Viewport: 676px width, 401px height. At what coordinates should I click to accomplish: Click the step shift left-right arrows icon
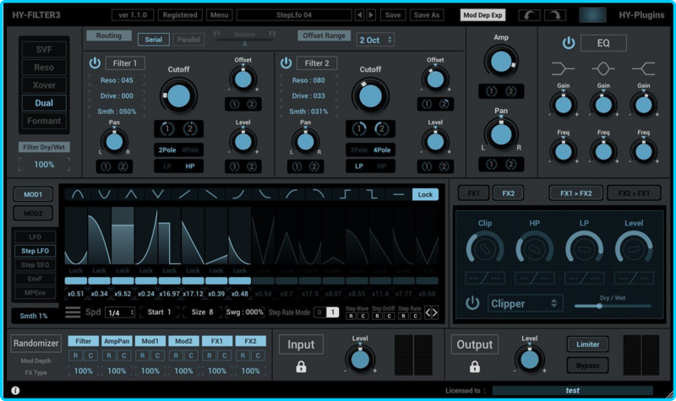(x=432, y=312)
